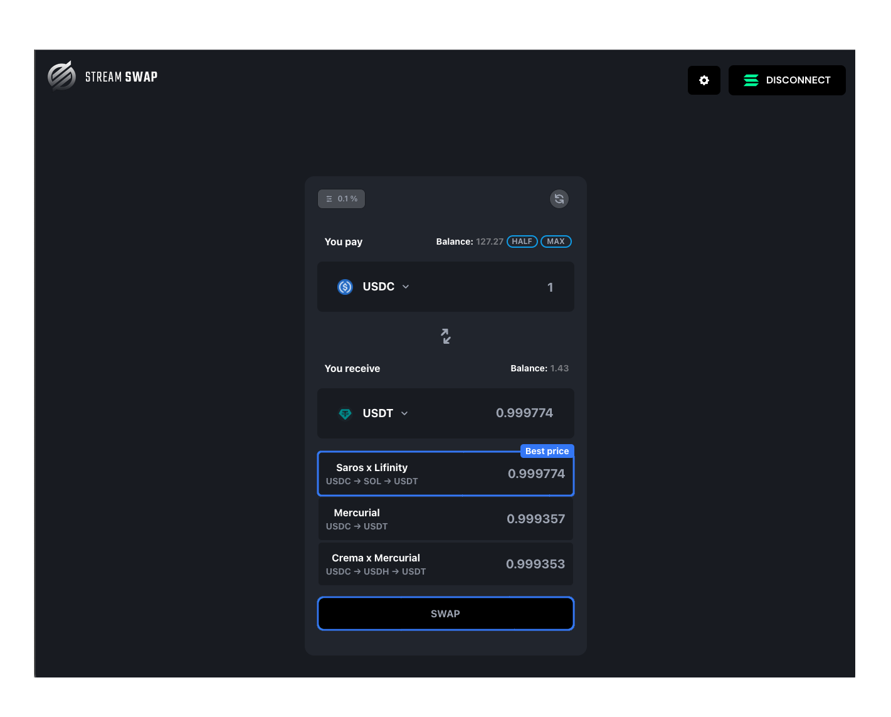Click the pay amount input showing 1
The image size is (891, 717).
(x=550, y=287)
